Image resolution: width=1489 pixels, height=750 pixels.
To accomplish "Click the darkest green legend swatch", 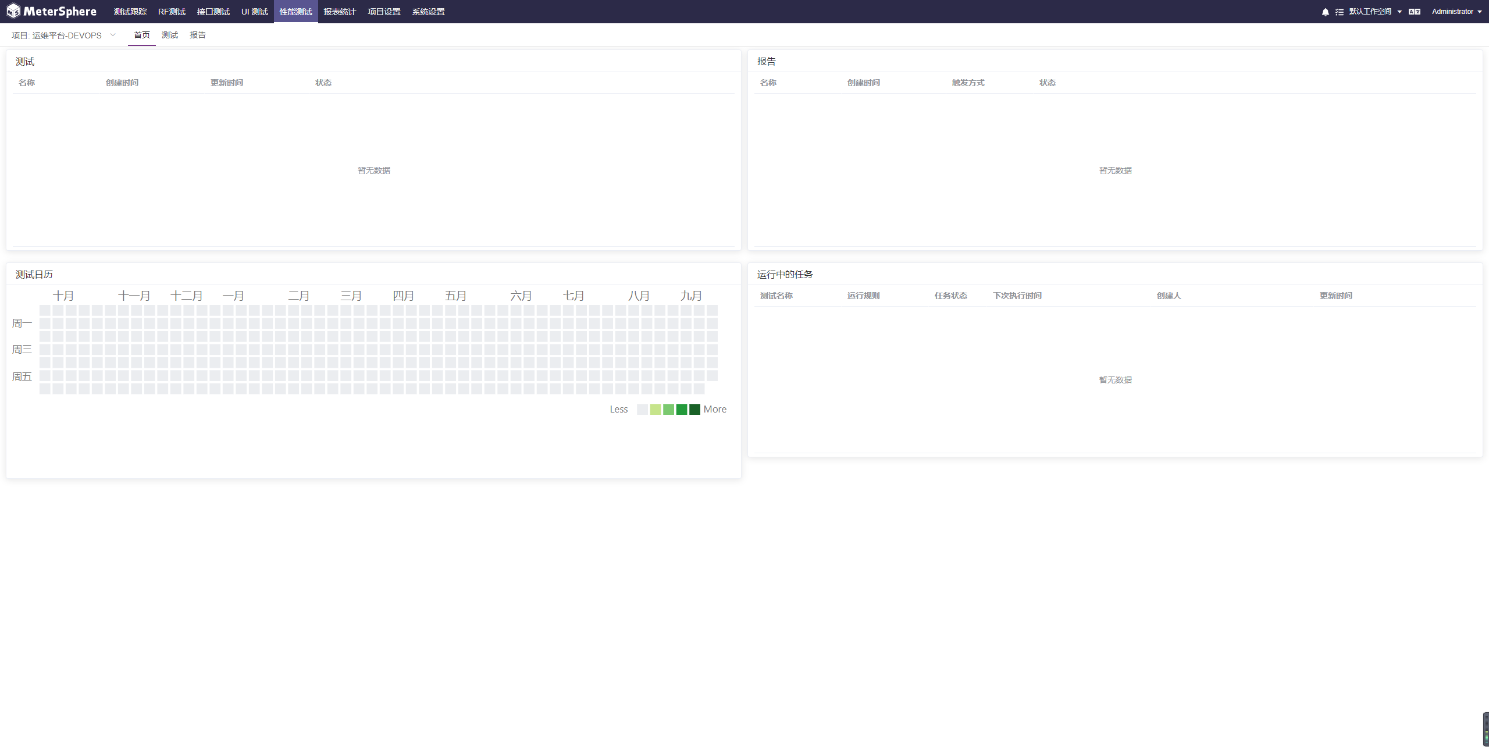I will tap(694, 410).
